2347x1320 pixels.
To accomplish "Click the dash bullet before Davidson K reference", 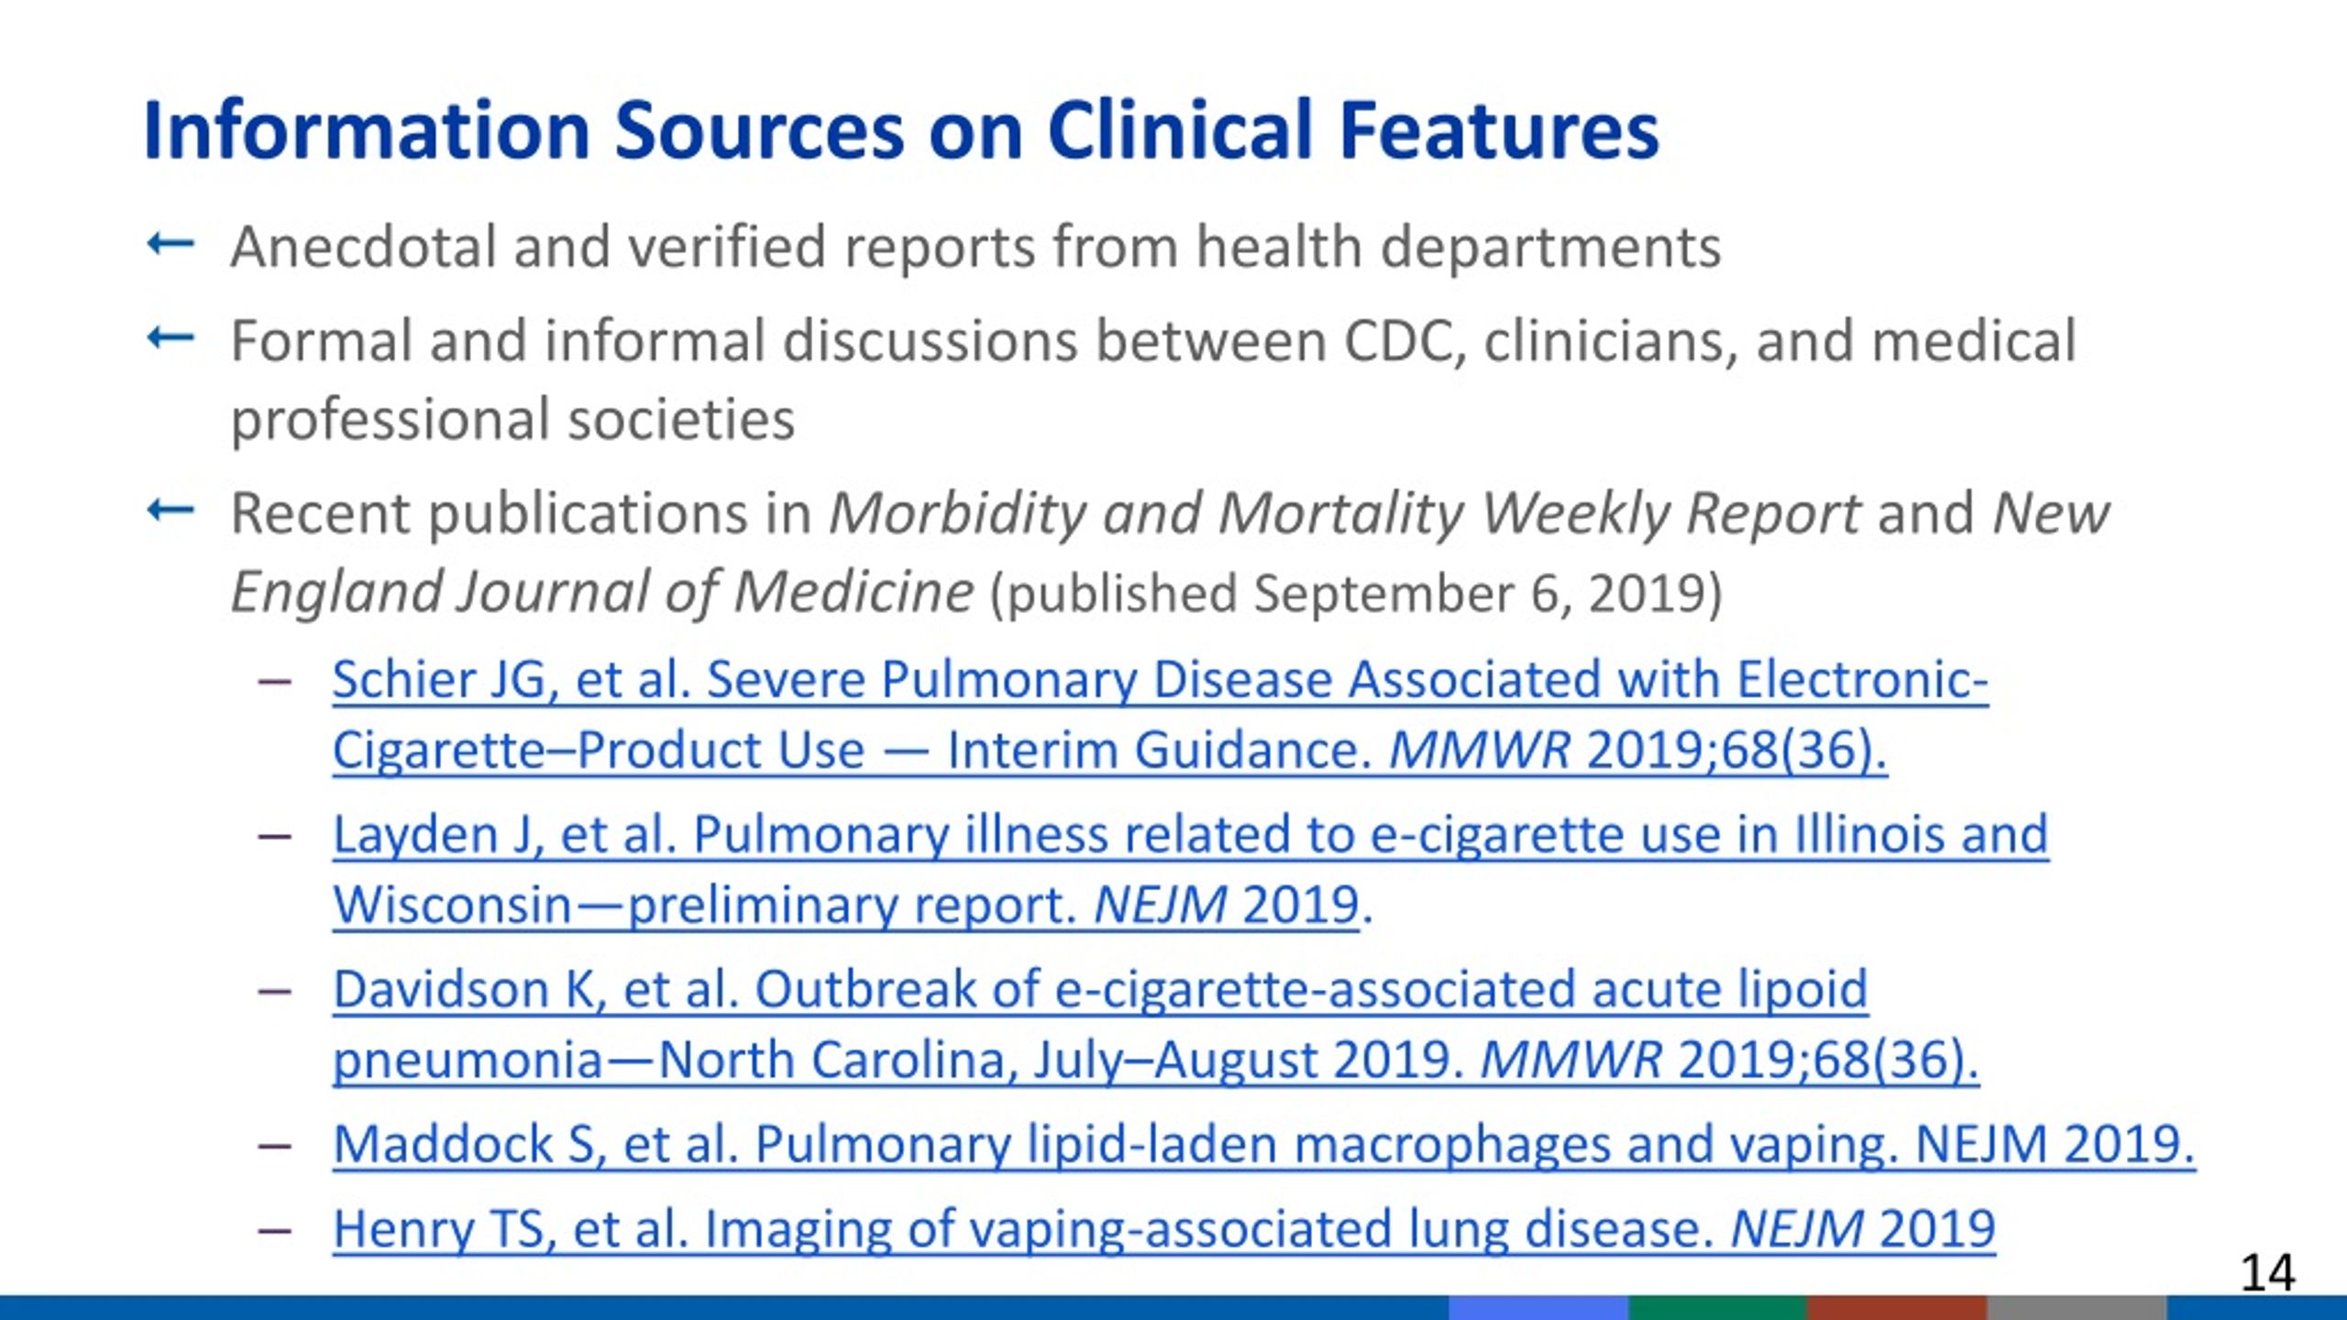I will [275, 991].
